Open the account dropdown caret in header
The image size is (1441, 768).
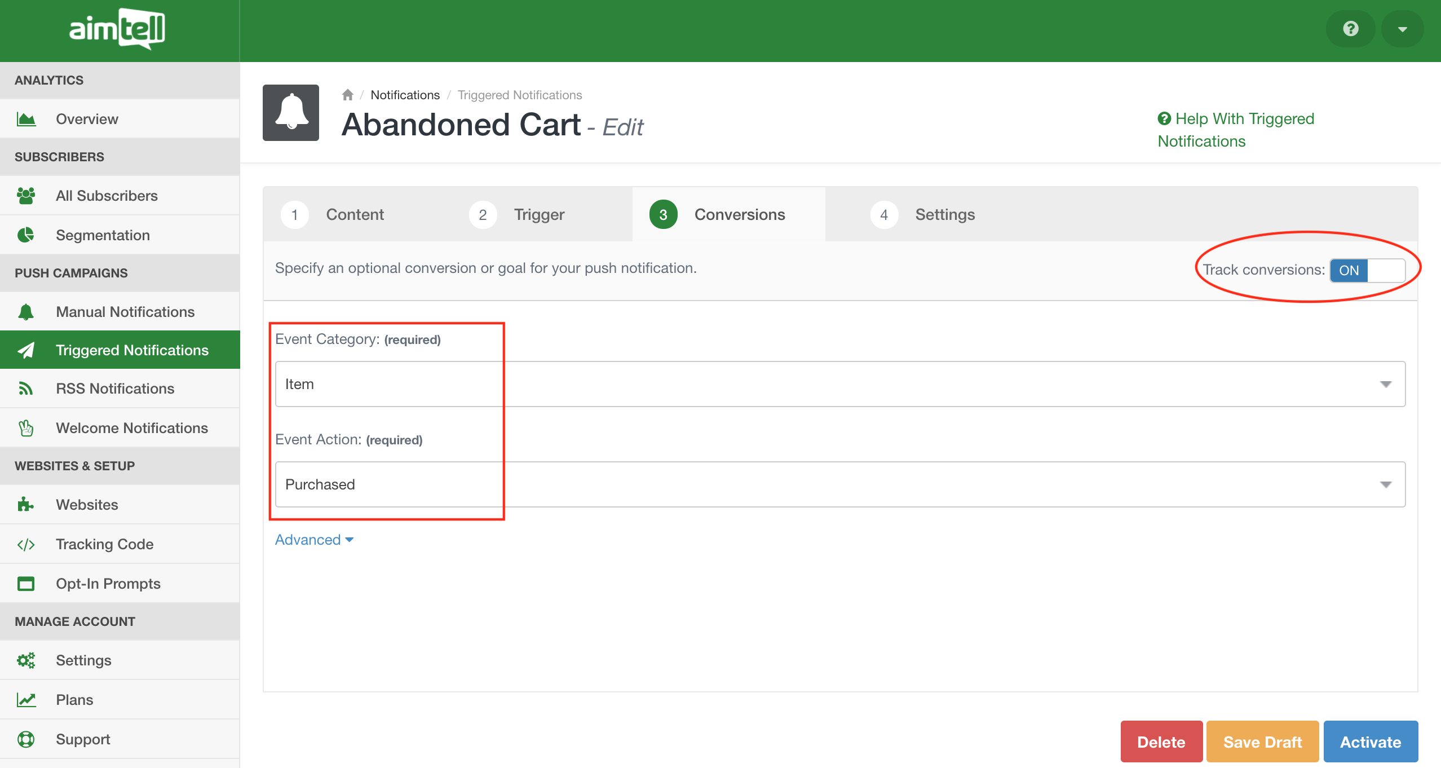tap(1402, 29)
